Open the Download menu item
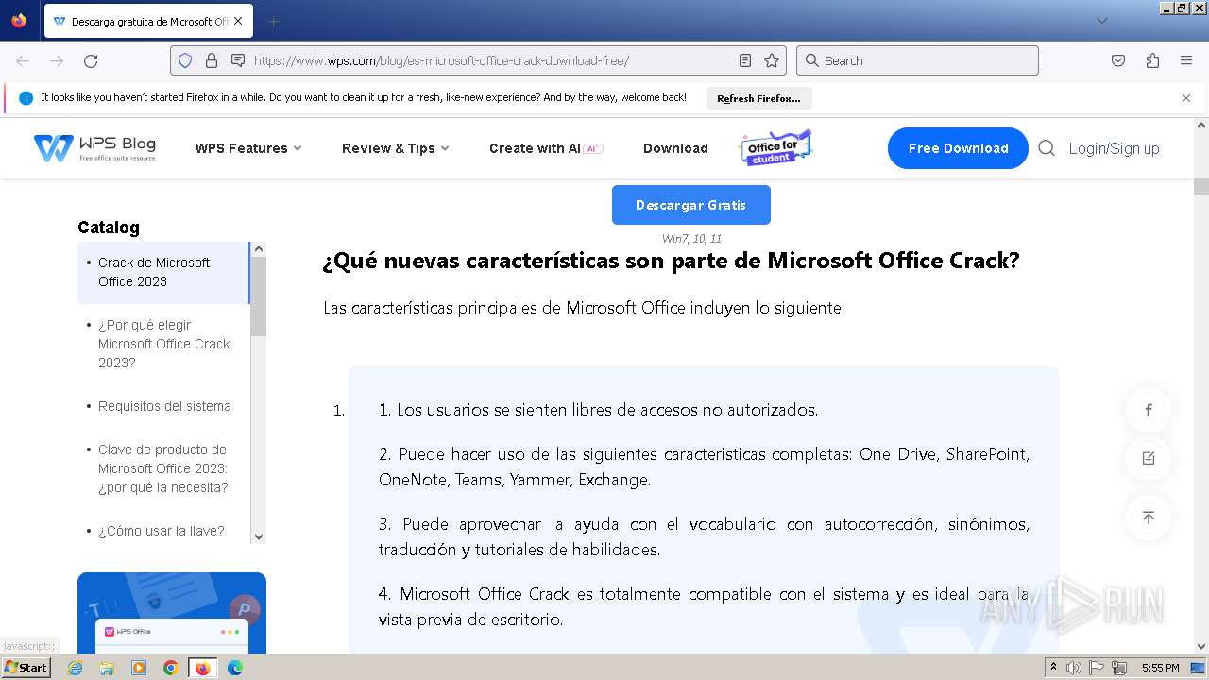 point(675,148)
